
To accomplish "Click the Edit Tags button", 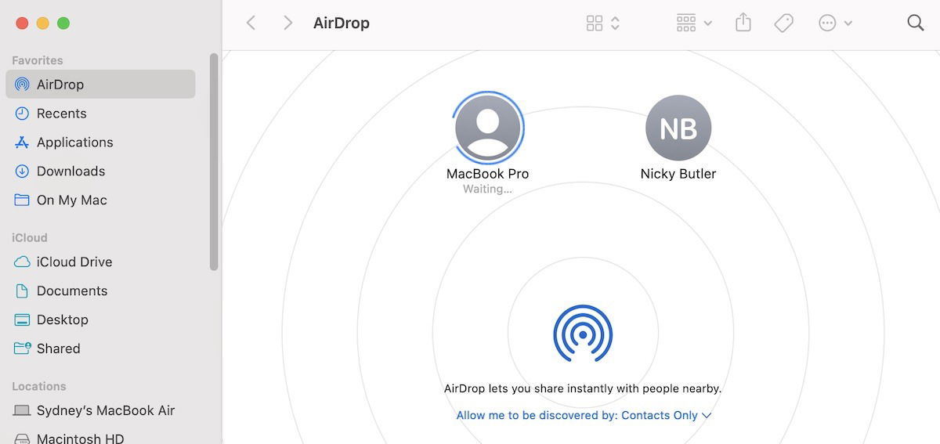I will click(783, 23).
